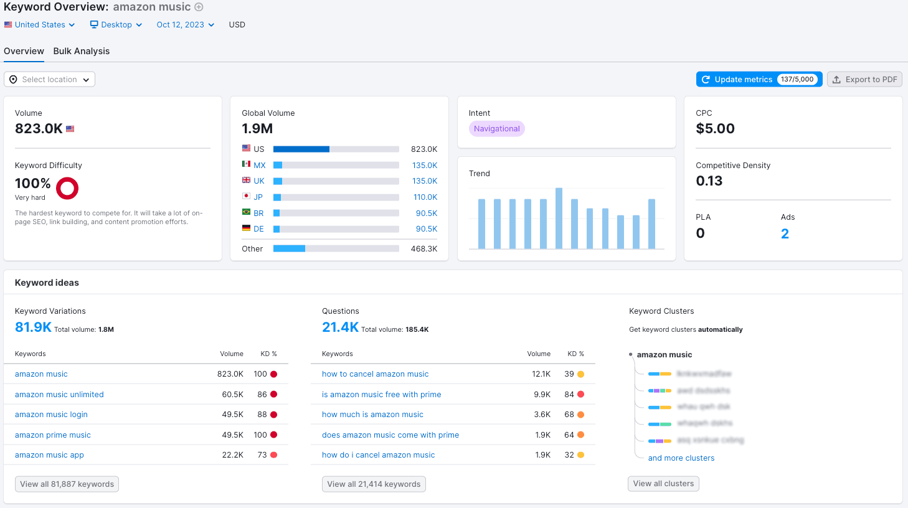Image resolution: width=908 pixels, height=508 pixels.
Task: Switch to the Bulk Analysis tab
Action: tap(82, 51)
